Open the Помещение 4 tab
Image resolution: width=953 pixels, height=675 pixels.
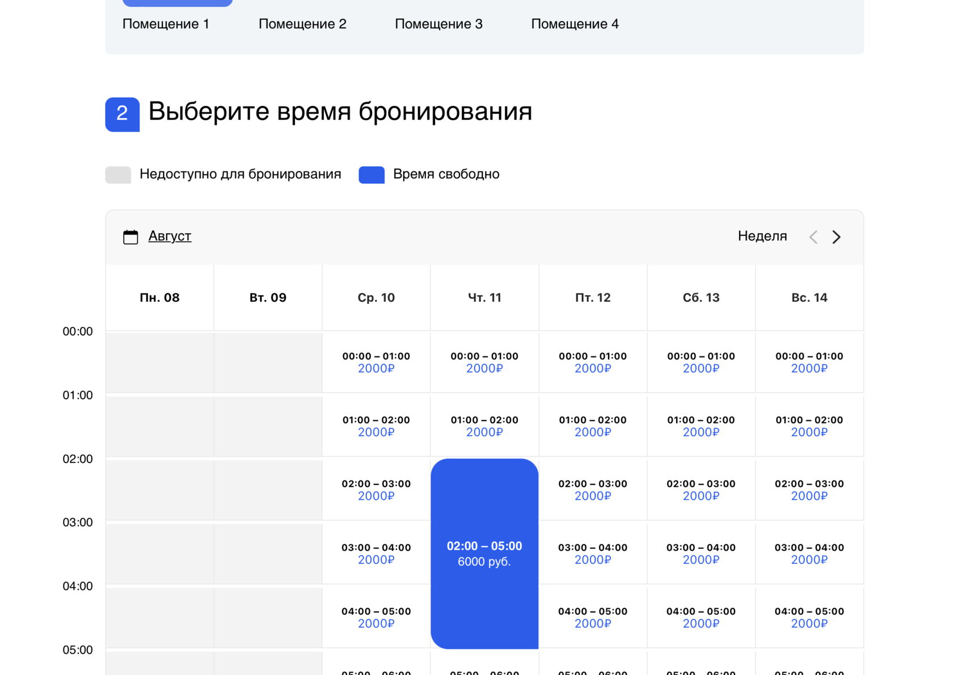575,24
